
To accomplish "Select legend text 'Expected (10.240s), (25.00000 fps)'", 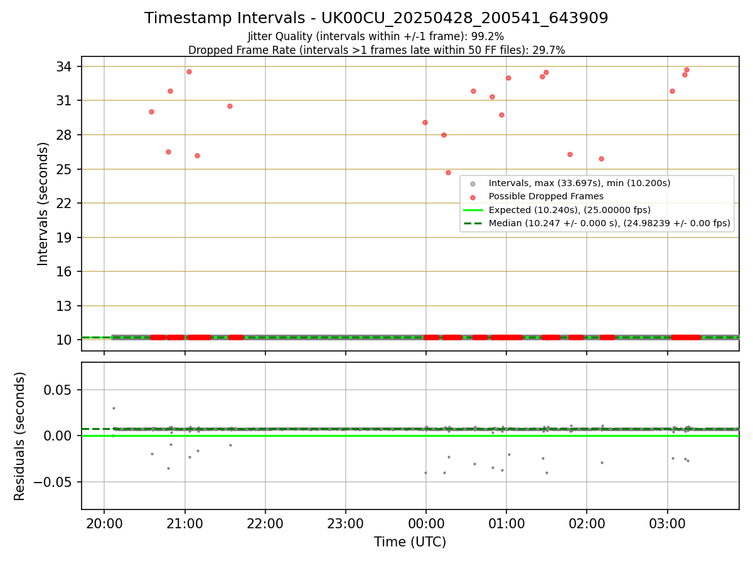I will [x=569, y=210].
